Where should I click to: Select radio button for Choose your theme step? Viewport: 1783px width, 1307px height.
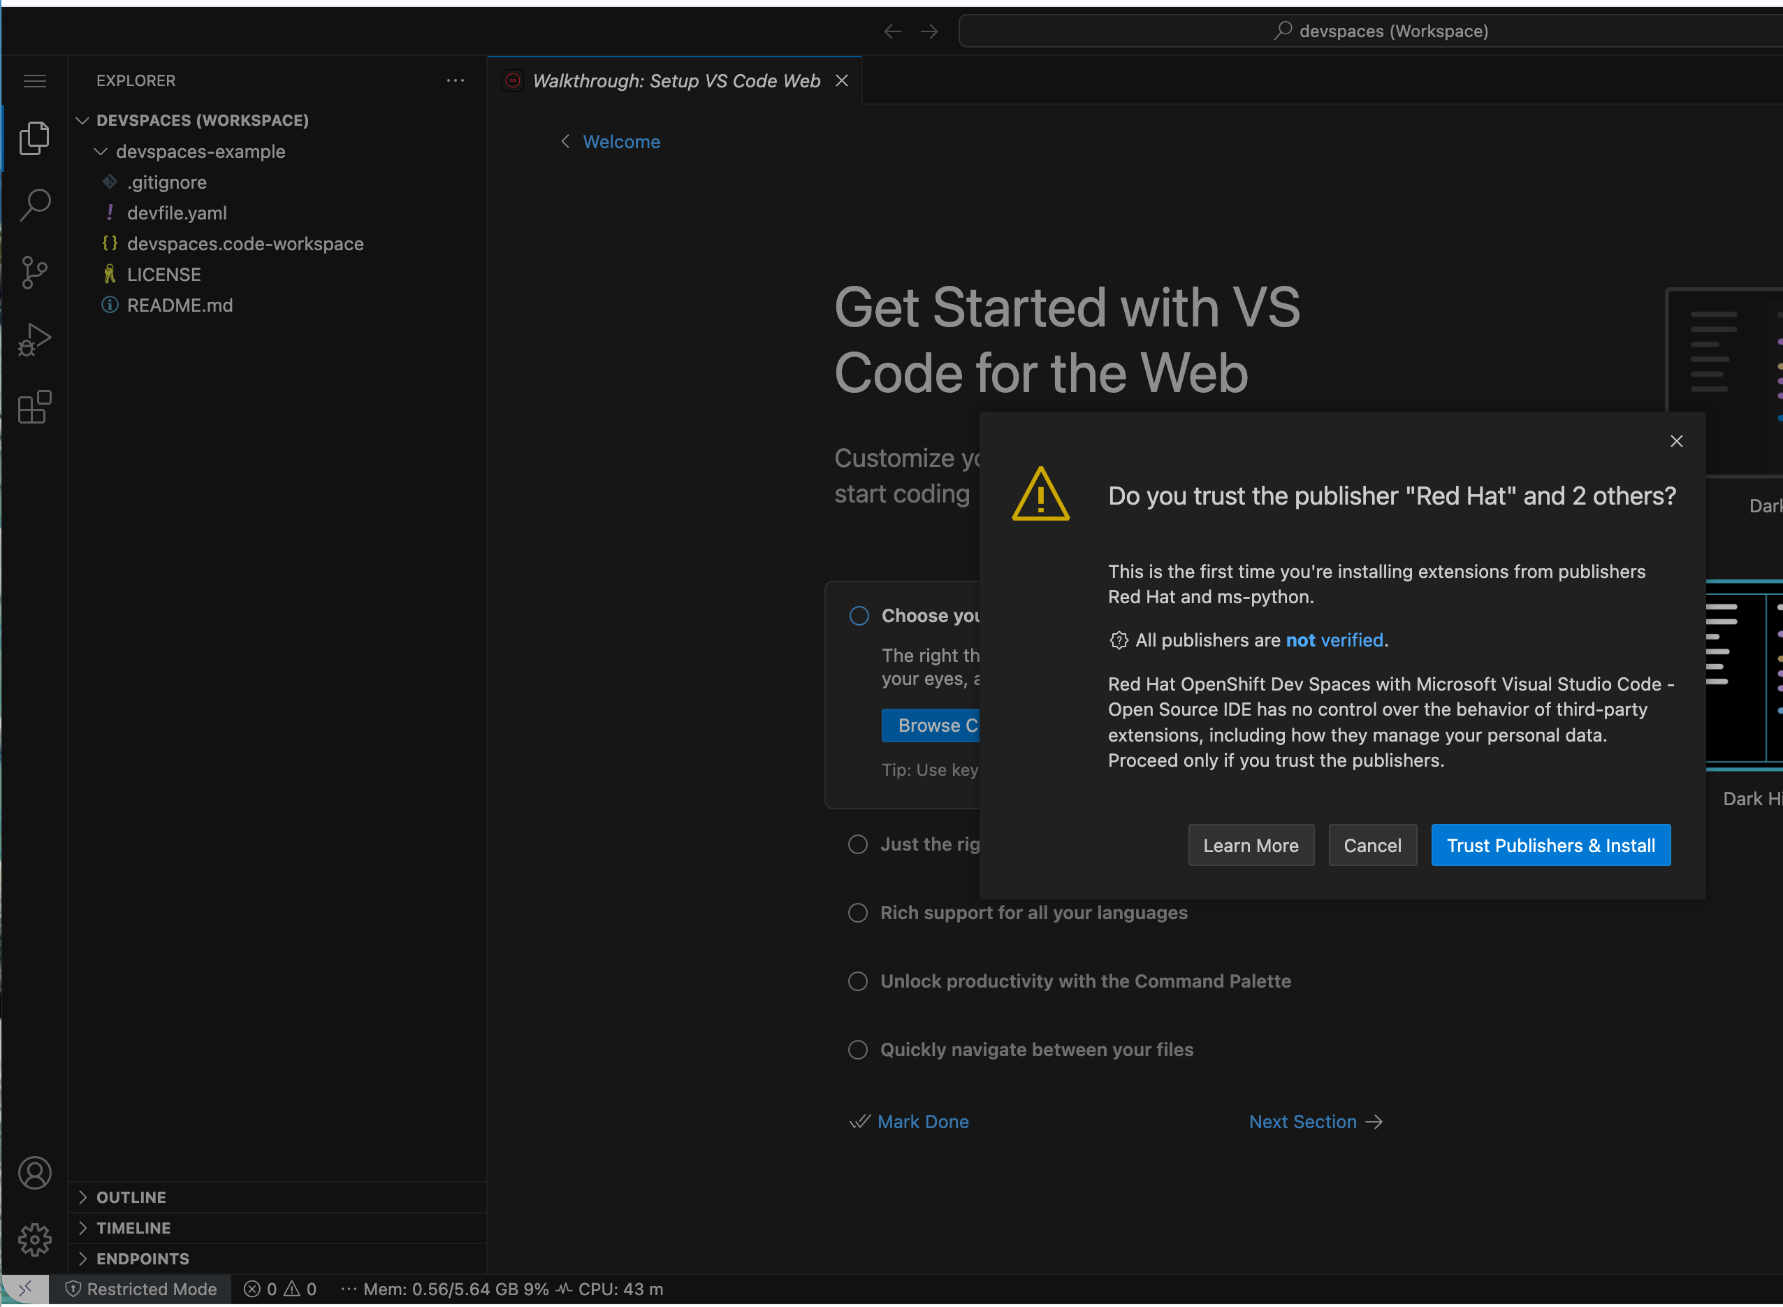tap(858, 615)
